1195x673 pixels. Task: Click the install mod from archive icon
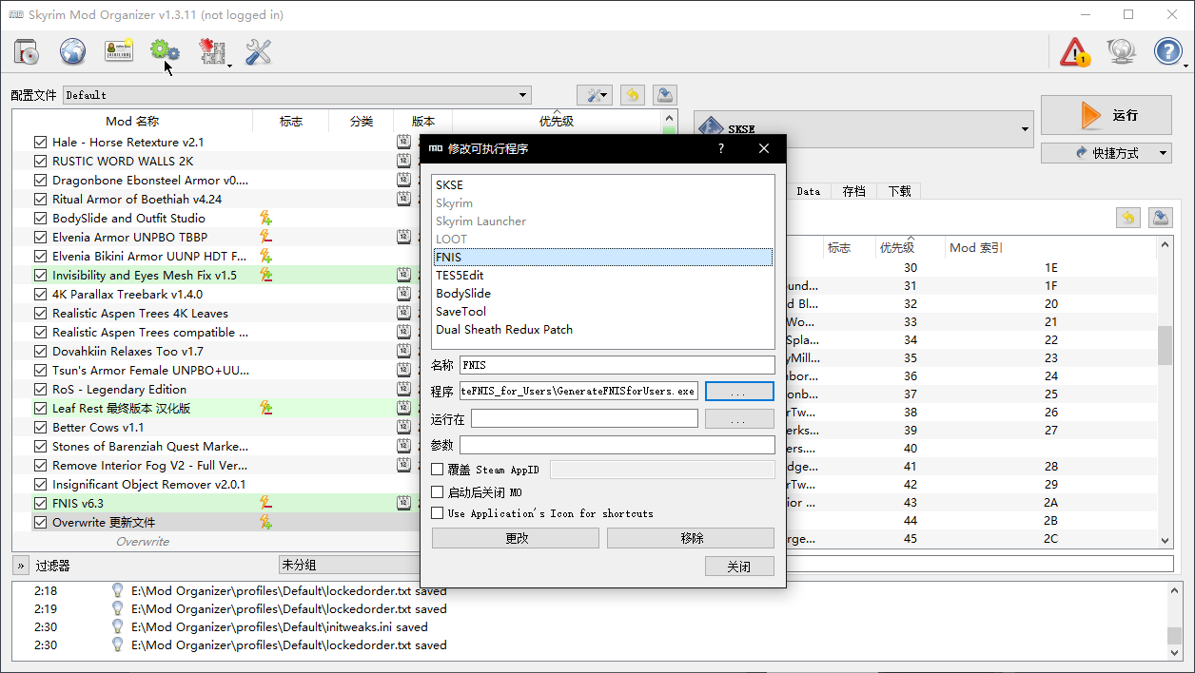[x=27, y=52]
